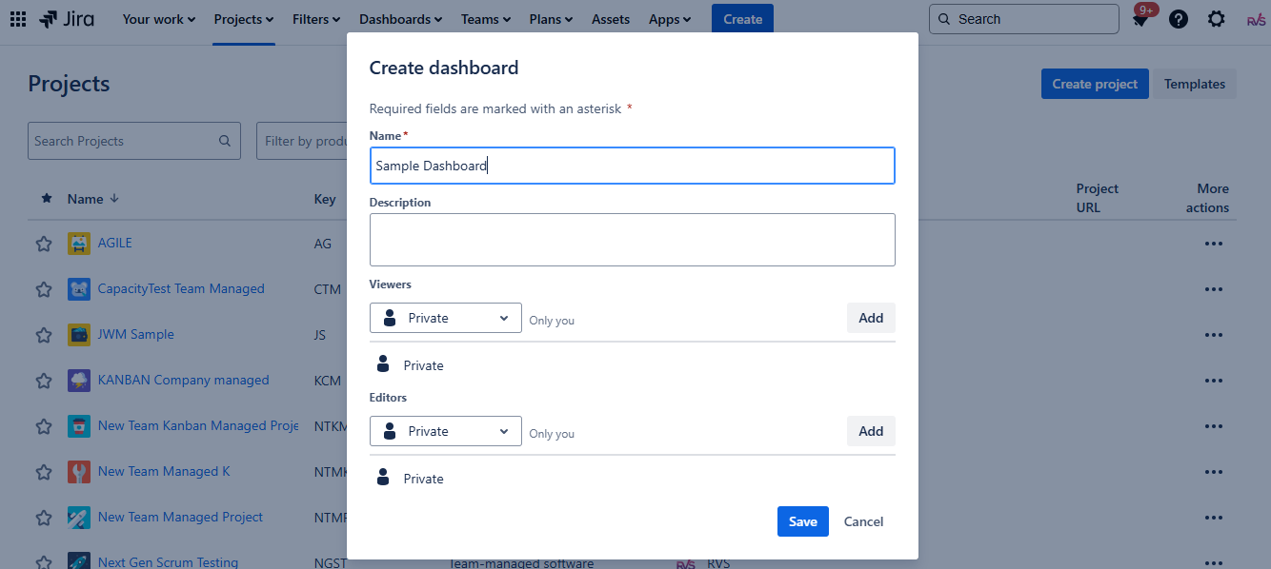The image size is (1271, 569).
Task: Click the JWM Sample project icon
Action: point(79,335)
